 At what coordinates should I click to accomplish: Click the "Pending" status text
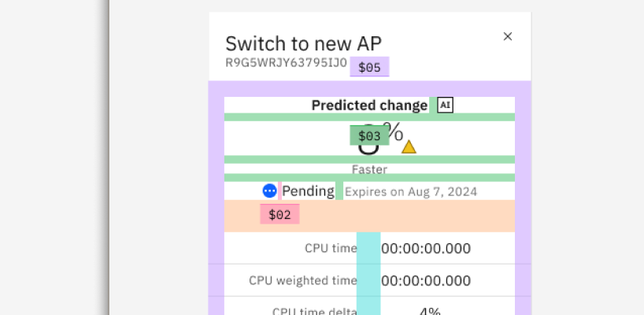tap(308, 191)
